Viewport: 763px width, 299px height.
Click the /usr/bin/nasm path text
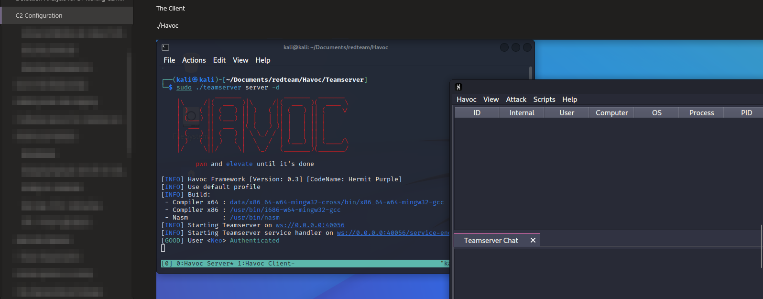(x=255, y=218)
